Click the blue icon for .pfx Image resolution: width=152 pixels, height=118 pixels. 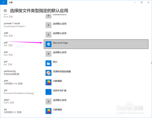pos(48,92)
